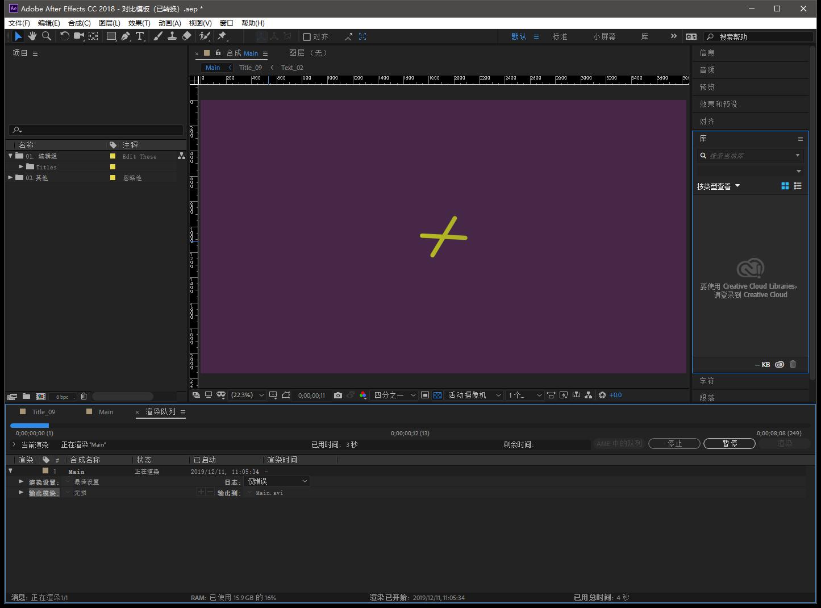Click the project trash delete icon
821x608 pixels.
tap(84, 397)
